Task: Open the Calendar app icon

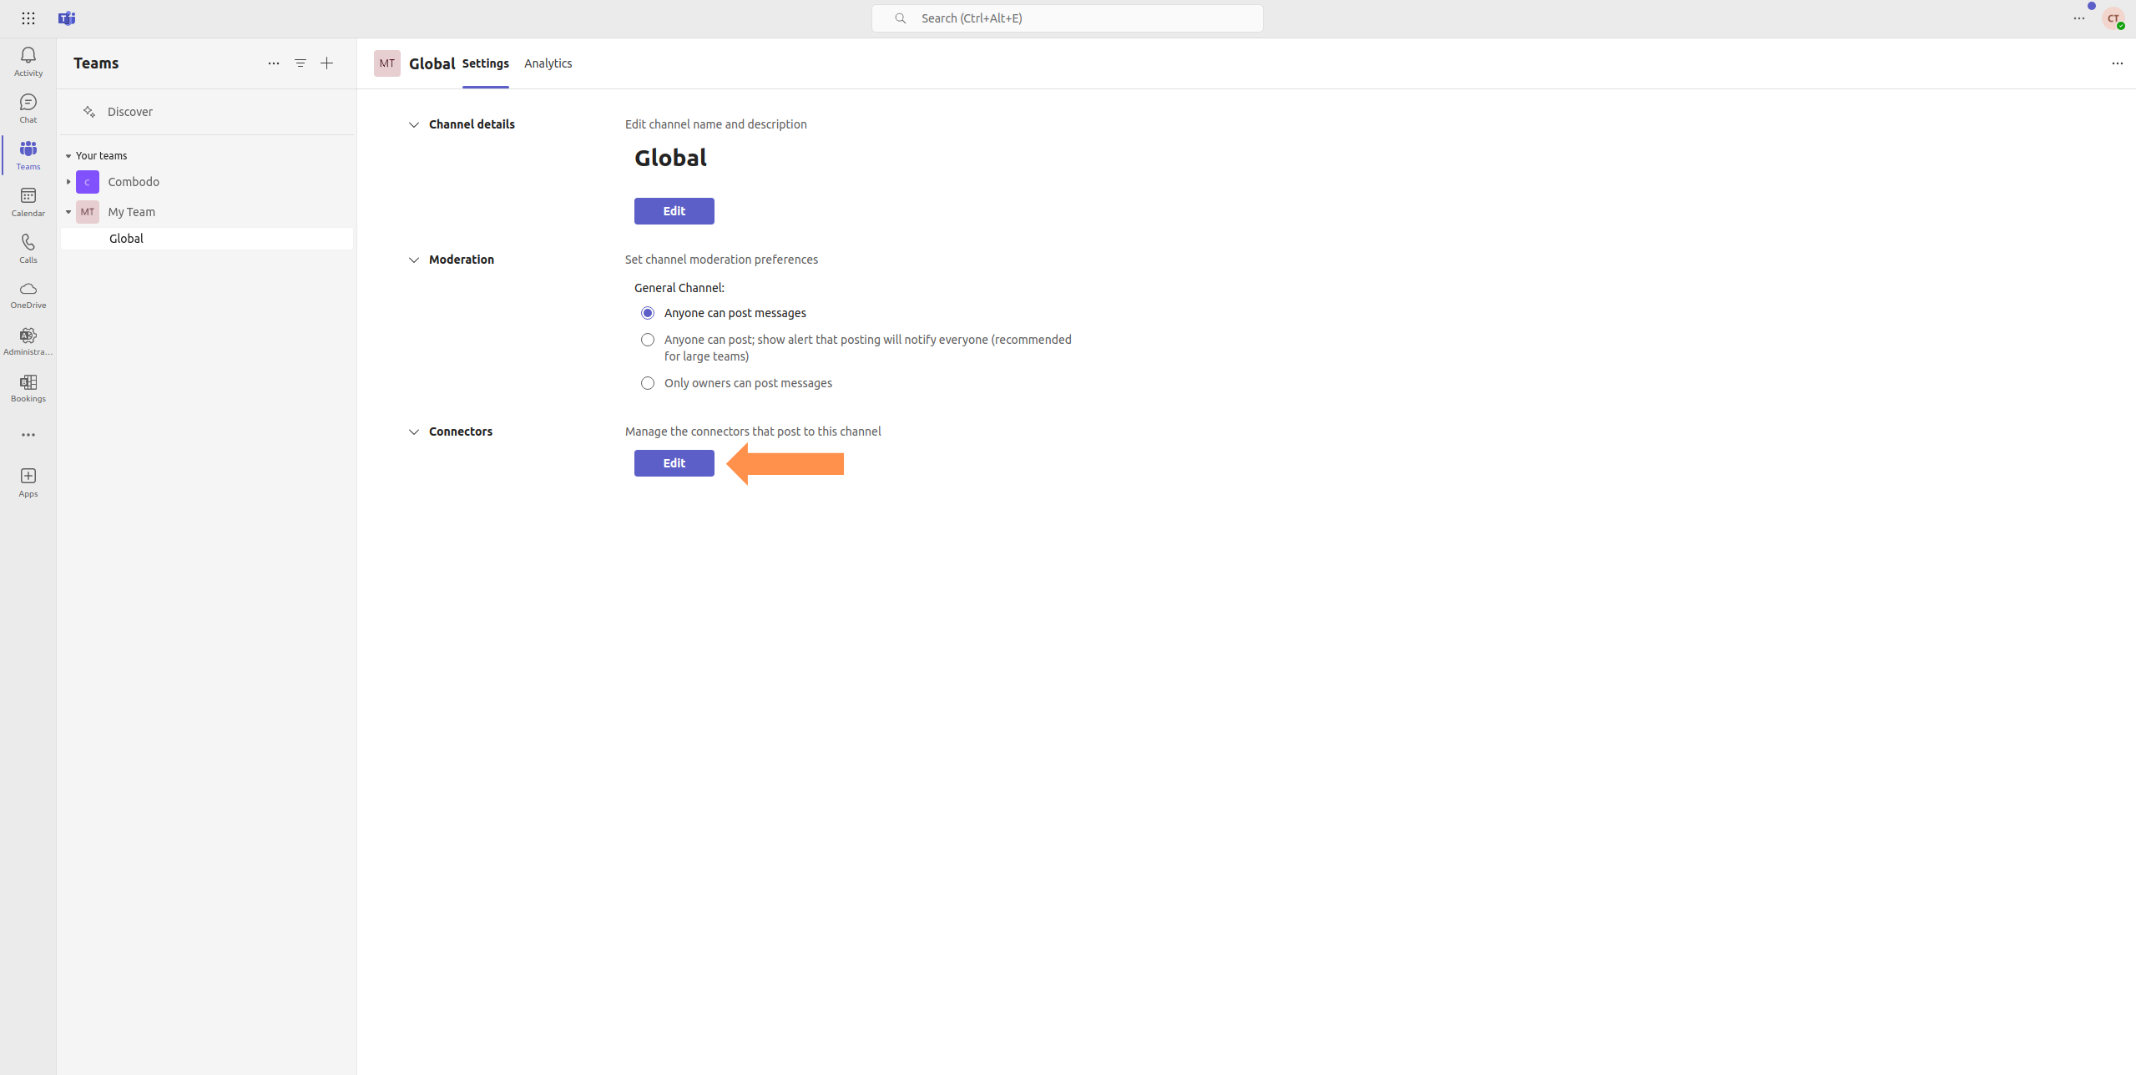Action: (28, 201)
